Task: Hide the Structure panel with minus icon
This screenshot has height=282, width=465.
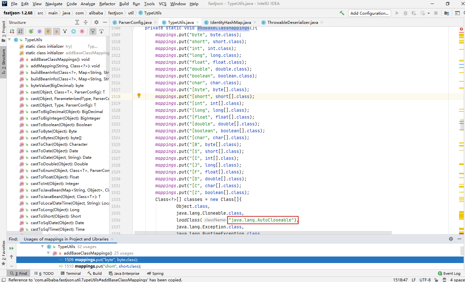Action: 105,22
